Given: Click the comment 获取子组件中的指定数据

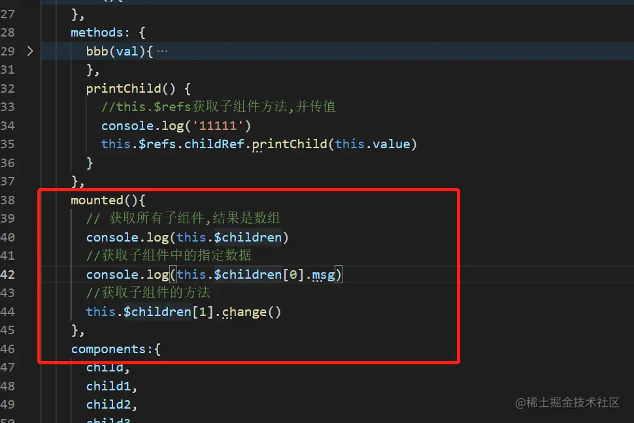Looking at the screenshot, I should (x=169, y=255).
